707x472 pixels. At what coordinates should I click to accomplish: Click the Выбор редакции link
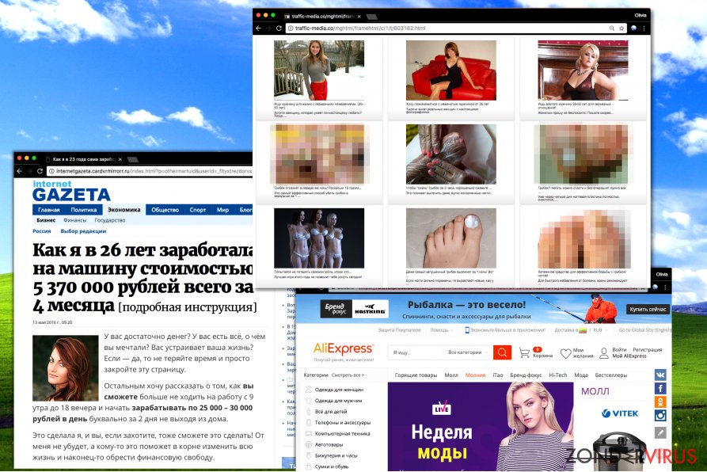(x=83, y=231)
